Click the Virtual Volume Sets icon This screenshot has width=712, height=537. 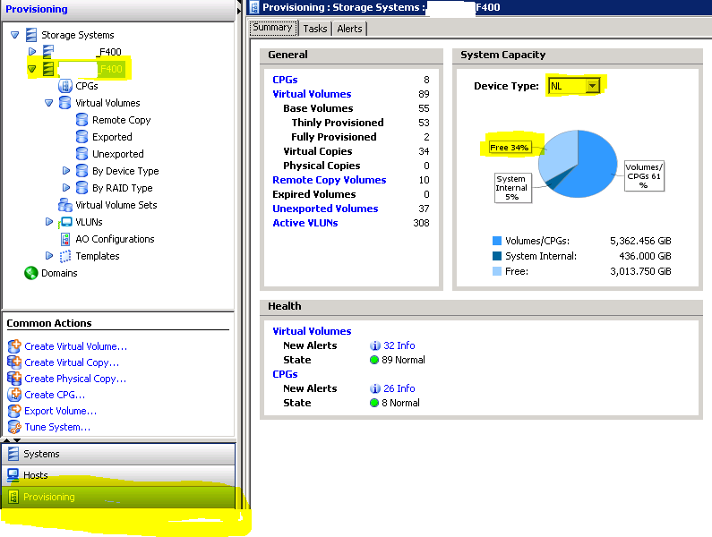pos(65,205)
